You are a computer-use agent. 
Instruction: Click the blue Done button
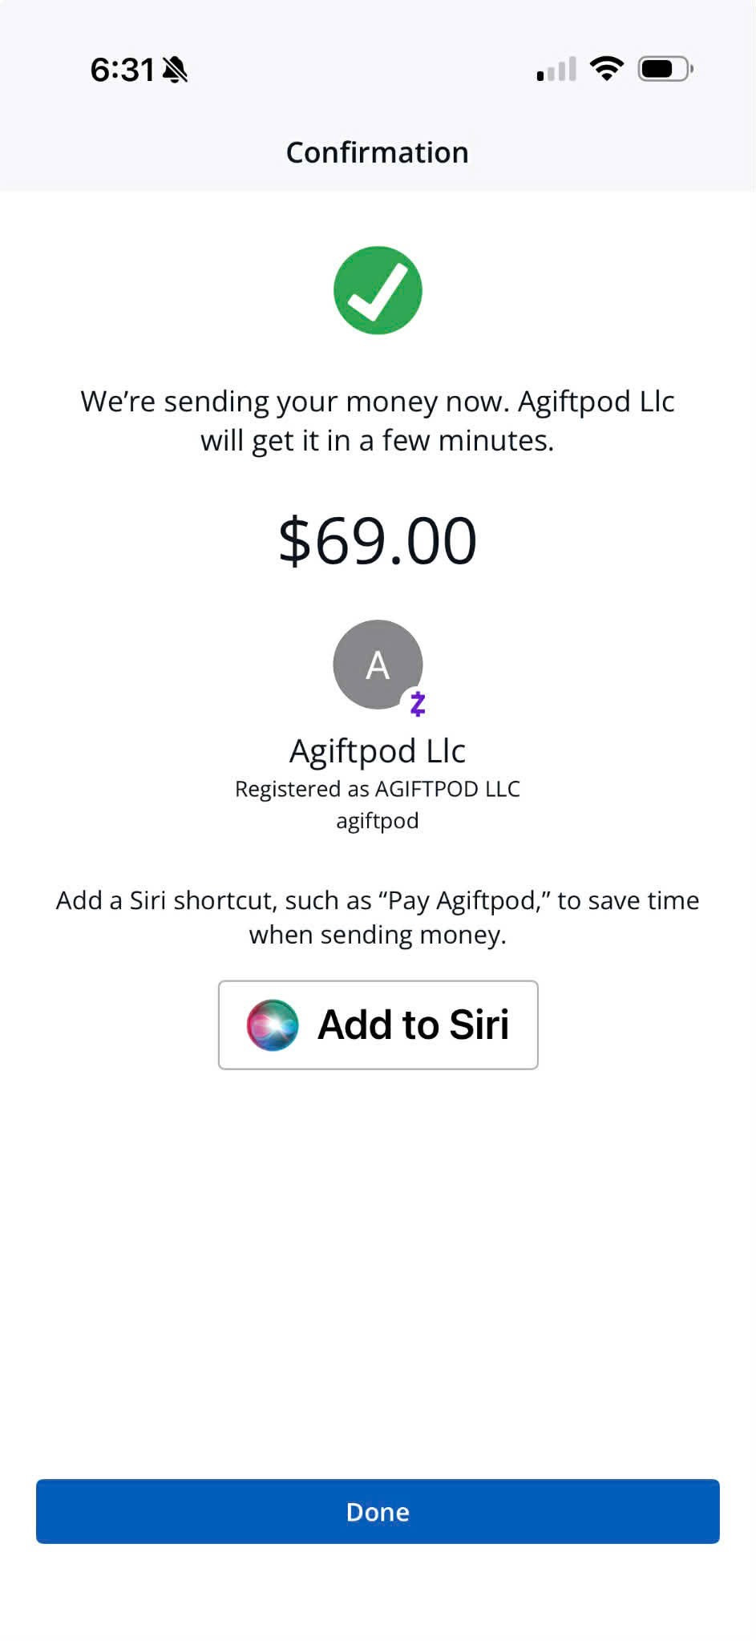pyautogui.click(x=378, y=1512)
